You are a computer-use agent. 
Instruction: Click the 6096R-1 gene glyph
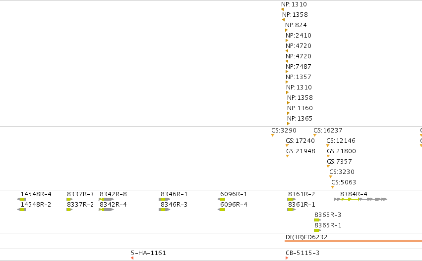click(221, 199)
